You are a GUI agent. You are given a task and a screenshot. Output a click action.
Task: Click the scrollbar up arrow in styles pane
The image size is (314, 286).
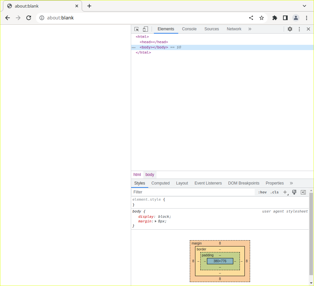311,191
